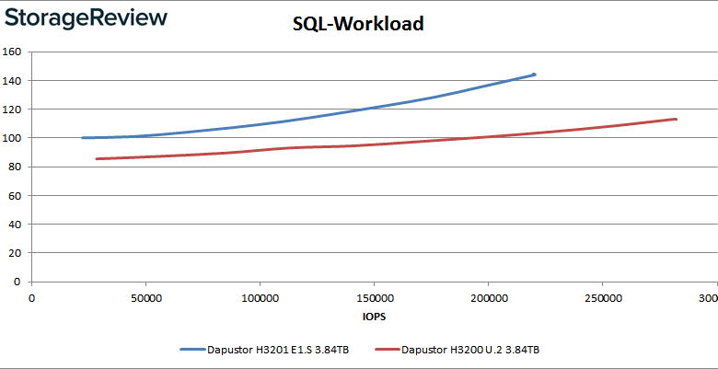Click the 20 y-axis label
718x369 pixels.
tap(15, 253)
